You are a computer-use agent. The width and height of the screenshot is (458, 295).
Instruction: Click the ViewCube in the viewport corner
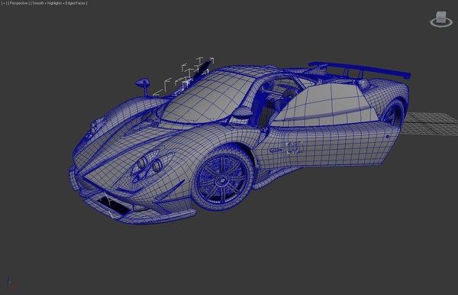441,17
